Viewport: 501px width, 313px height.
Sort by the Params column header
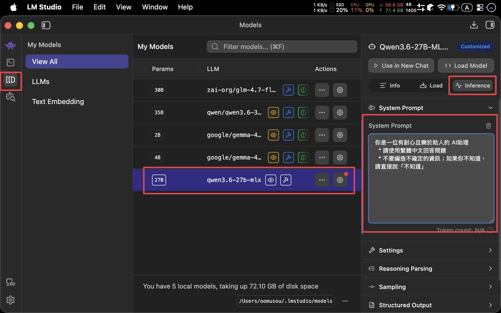coord(163,69)
